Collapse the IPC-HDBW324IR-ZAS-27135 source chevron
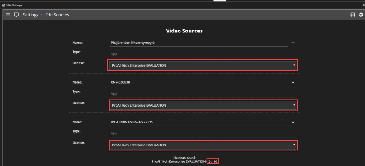 [293, 122]
